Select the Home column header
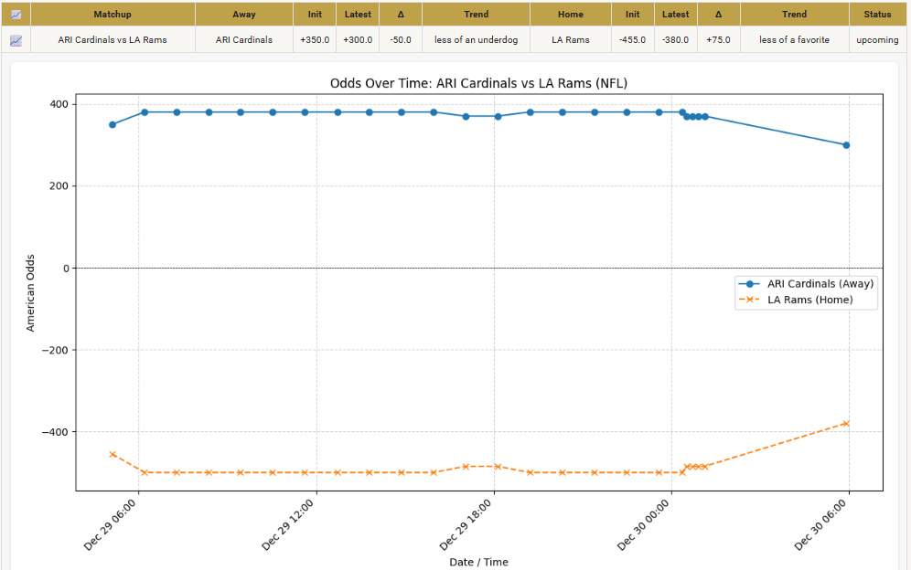The width and height of the screenshot is (911, 570). click(571, 14)
